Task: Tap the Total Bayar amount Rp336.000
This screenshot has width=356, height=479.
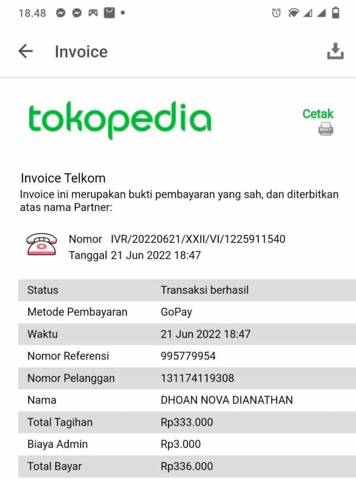Action: [x=186, y=466]
